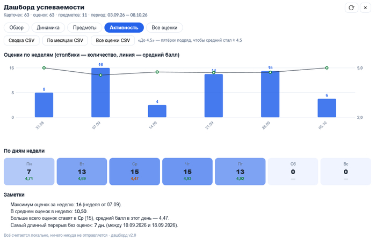Click the average-score point above 14.09

coord(157,72)
